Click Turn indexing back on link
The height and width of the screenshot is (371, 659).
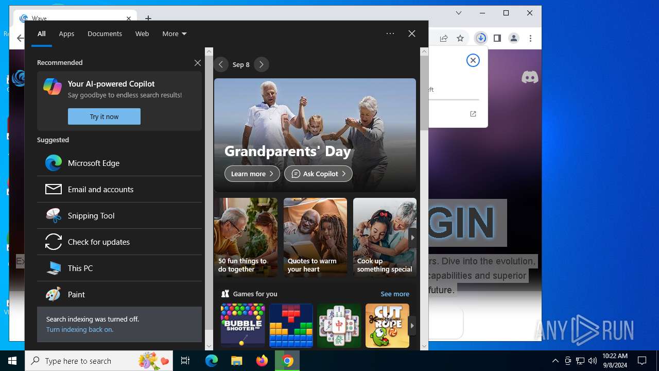tap(80, 329)
